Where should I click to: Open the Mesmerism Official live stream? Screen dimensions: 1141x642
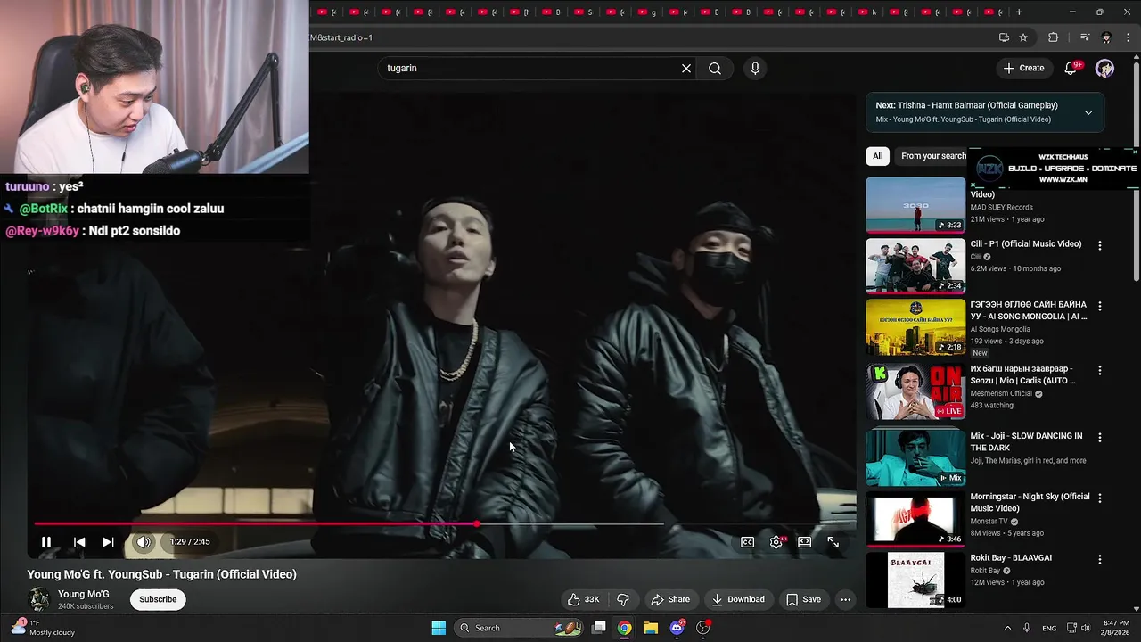click(915, 391)
